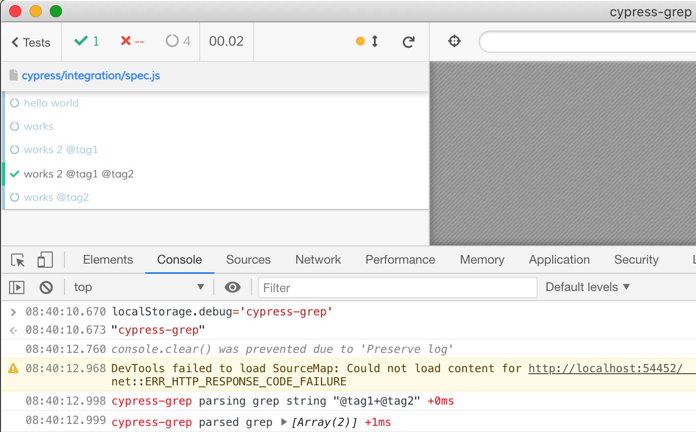Viewport: 696px width, 432px height.
Task: Click green checkmark beside "works 2 @tag1 @tag2"
Action: [15, 174]
